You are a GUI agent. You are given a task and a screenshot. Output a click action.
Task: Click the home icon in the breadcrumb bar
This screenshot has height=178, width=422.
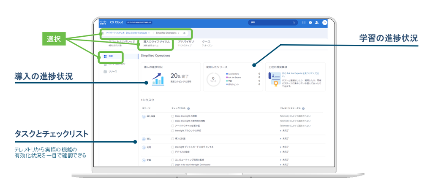[x=103, y=33]
